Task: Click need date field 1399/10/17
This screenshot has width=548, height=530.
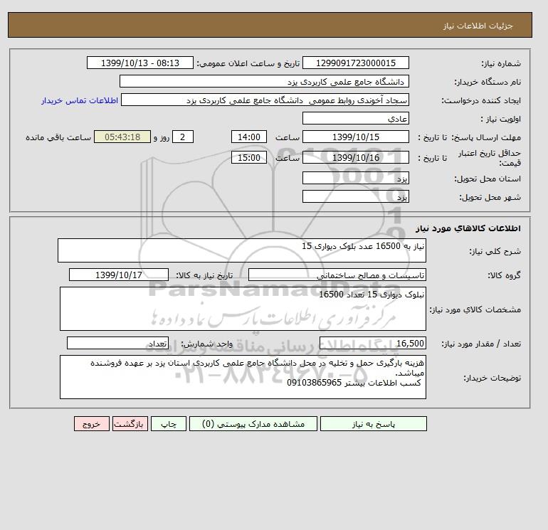Action: tap(119, 275)
